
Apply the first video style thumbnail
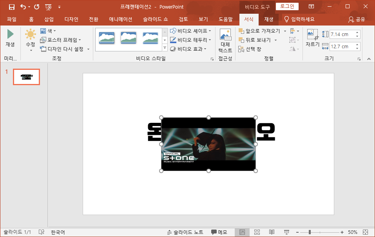pos(107,38)
